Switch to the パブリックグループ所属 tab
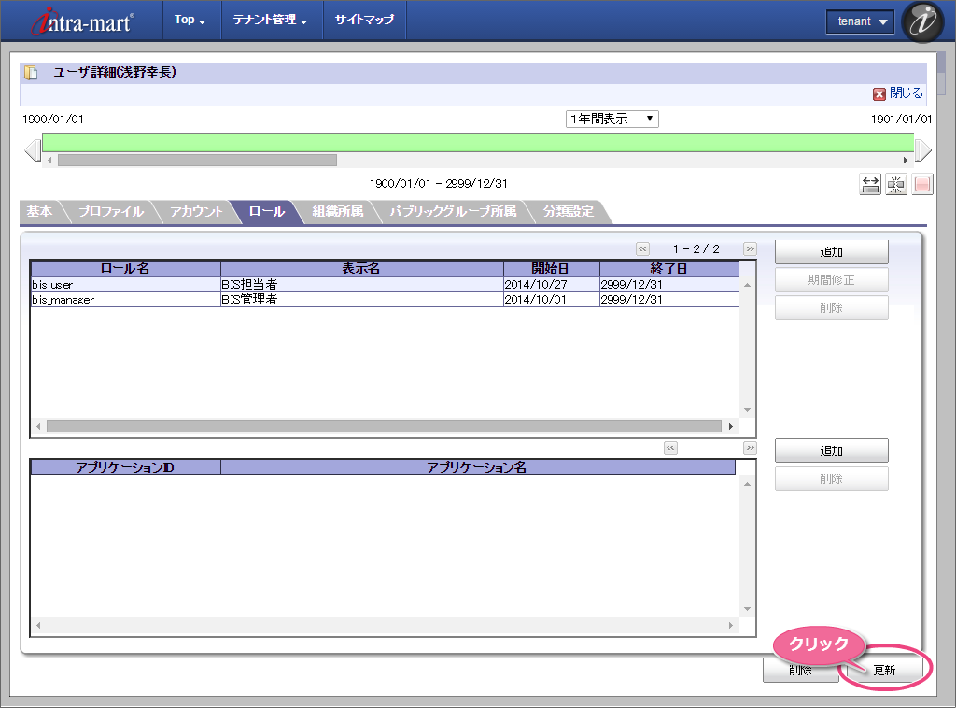The height and width of the screenshot is (708, 956). point(453,212)
